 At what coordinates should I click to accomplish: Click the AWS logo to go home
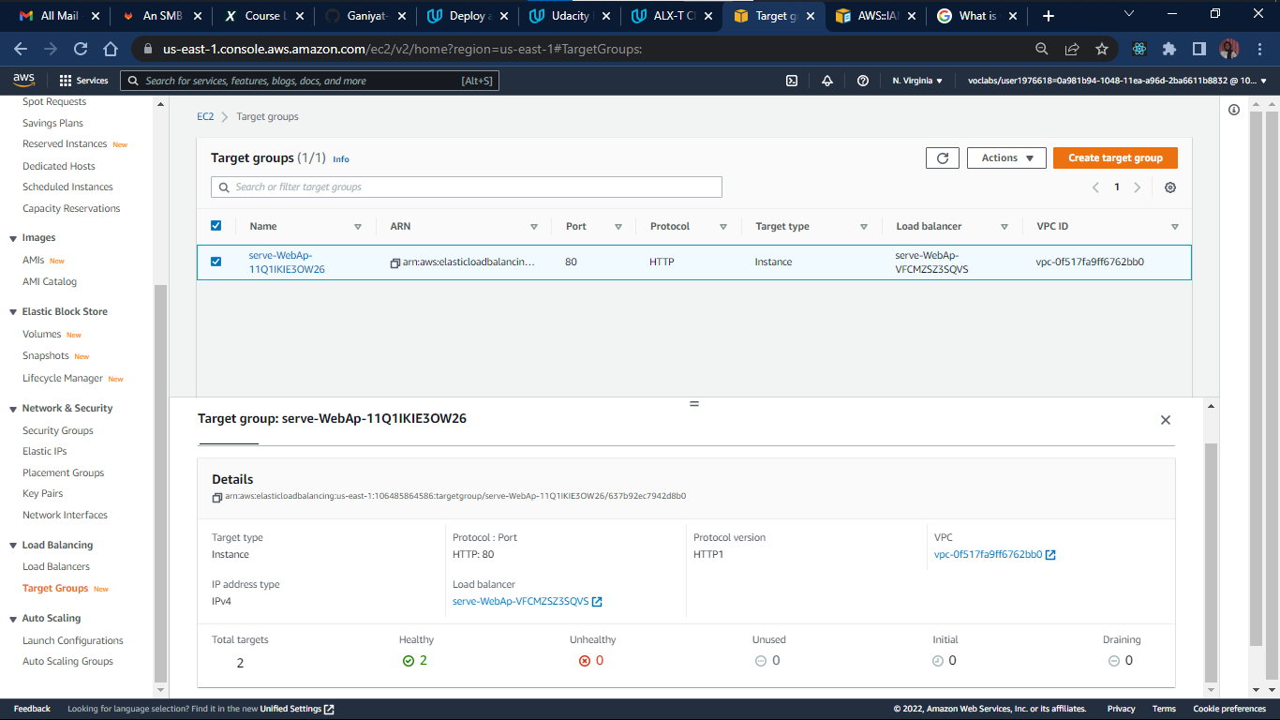[x=23, y=80]
